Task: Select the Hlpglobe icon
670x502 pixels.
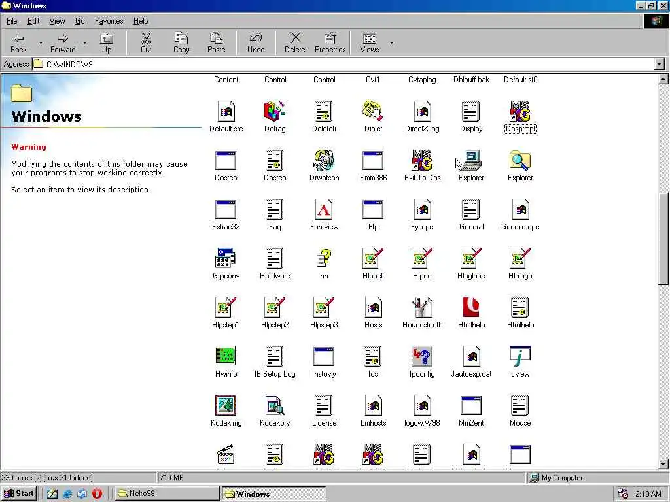Action: point(471,258)
